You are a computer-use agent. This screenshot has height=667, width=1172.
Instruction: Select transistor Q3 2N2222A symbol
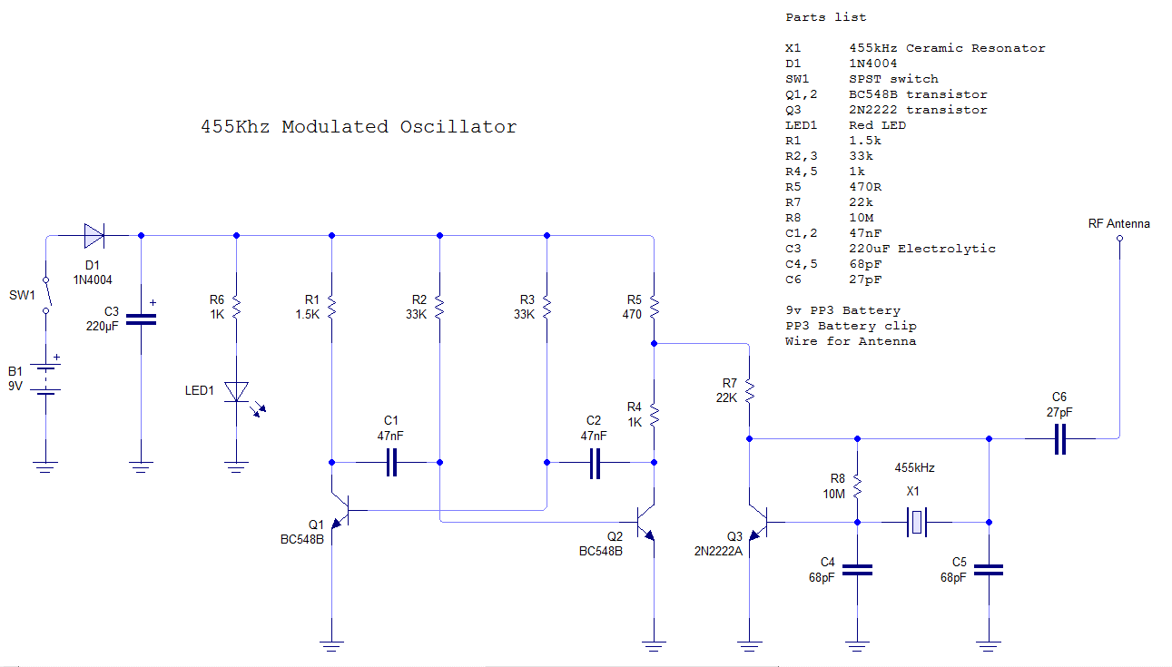[x=759, y=522]
